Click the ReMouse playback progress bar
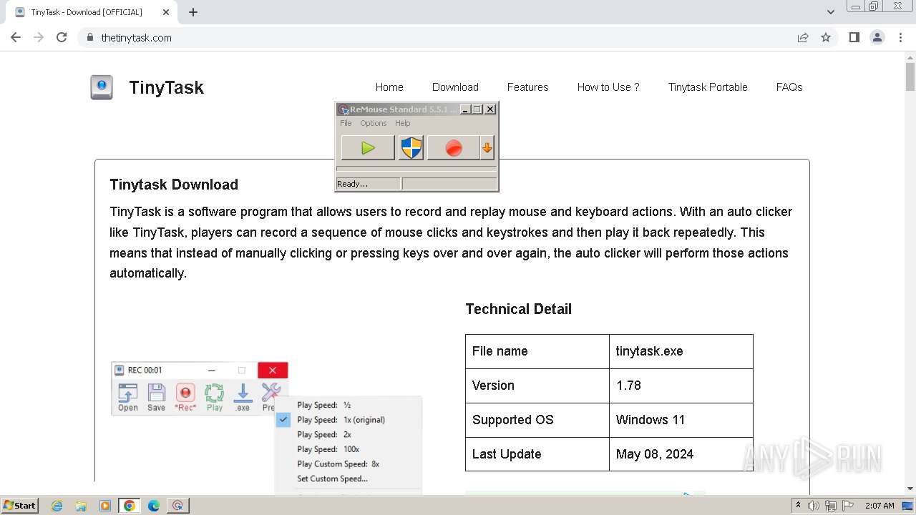The width and height of the screenshot is (916, 515). 416,169
